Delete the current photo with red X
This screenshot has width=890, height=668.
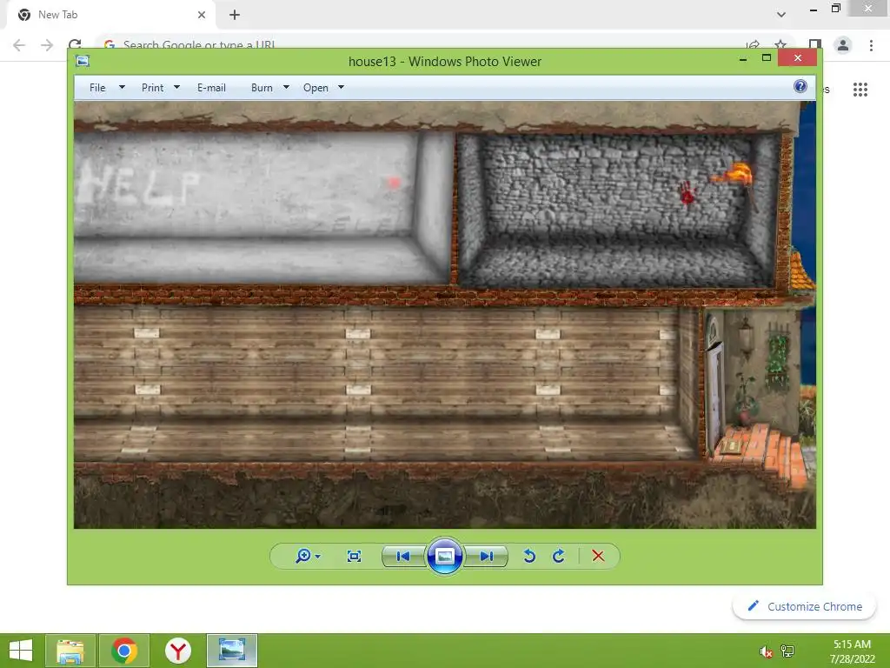[x=598, y=556]
